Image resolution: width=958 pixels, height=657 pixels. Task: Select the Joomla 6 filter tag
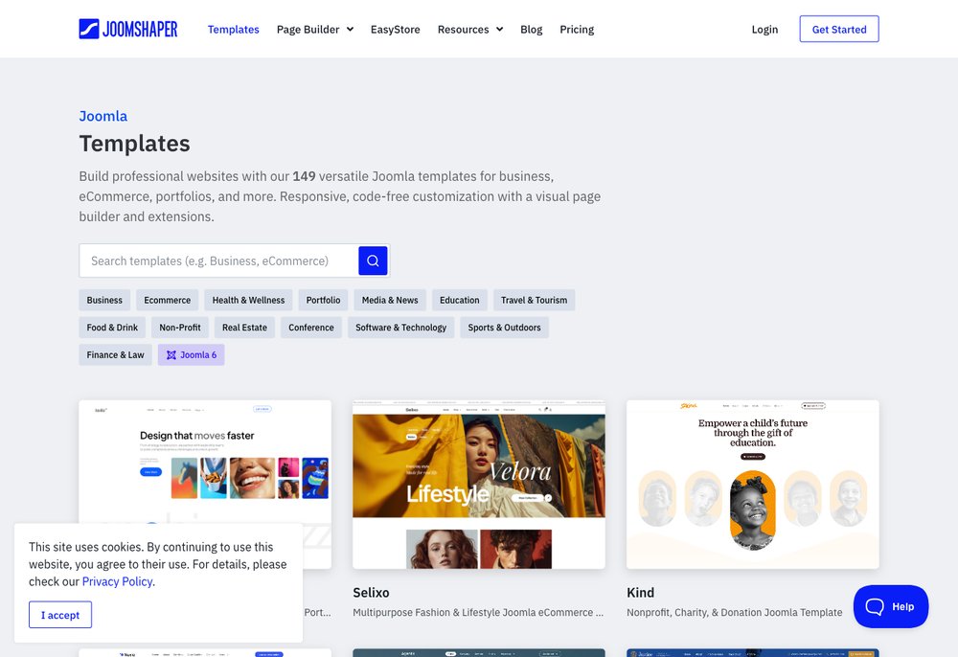pos(192,354)
